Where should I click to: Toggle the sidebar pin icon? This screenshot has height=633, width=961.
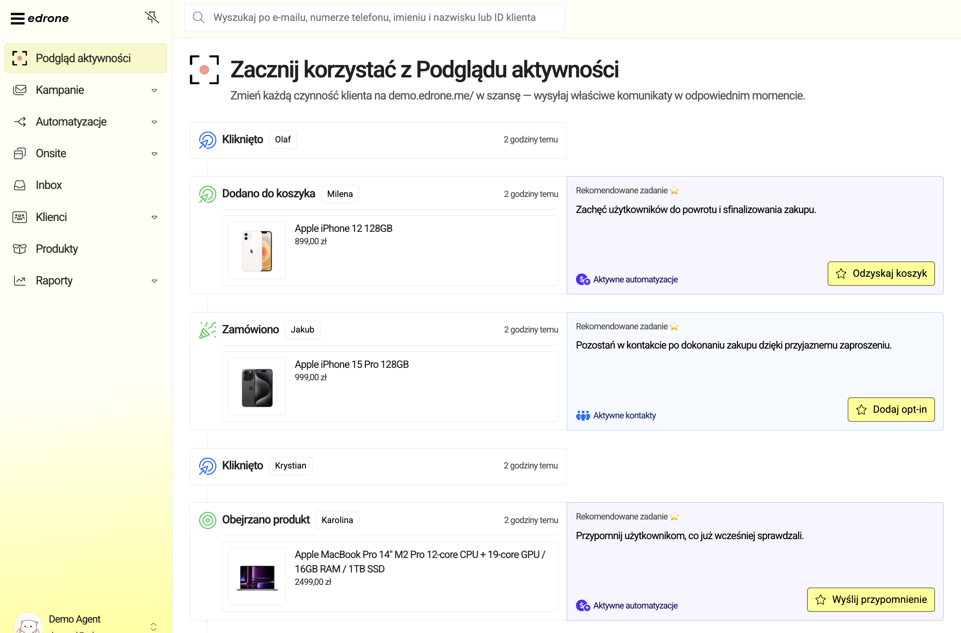pos(152,17)
